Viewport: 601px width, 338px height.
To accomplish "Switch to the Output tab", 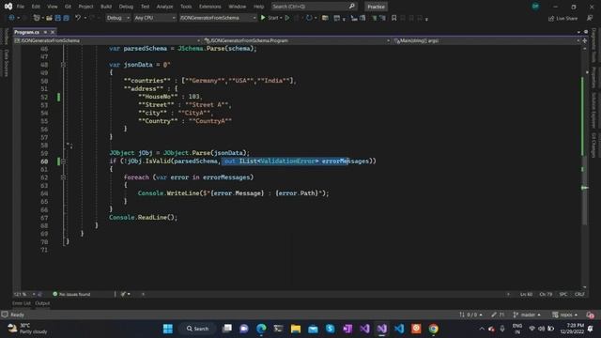I will tap(42, 303).
